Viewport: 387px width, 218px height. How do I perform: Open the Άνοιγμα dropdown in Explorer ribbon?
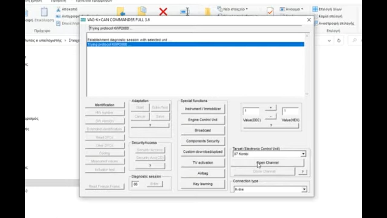pos(291,9)
